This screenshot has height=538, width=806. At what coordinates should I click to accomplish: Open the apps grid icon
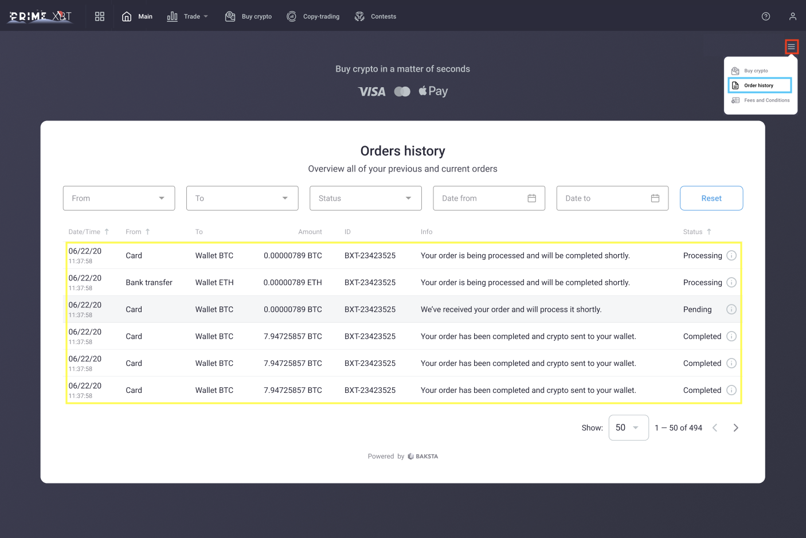100,17
